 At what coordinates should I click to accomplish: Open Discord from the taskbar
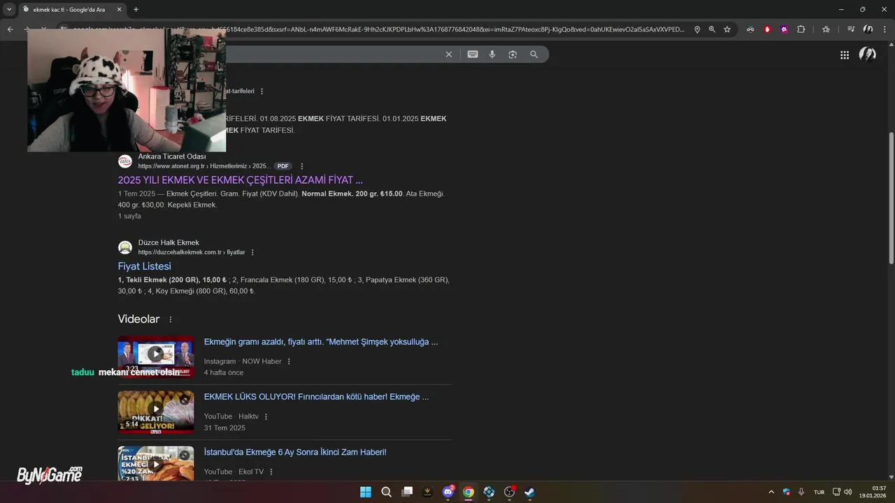point(448,492)
